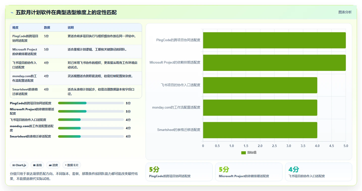Click the description 适合重视计划逻辑、工期和关键路径的团队。
The height and width of the screenshot is (191, 362).
coord(97,49)
